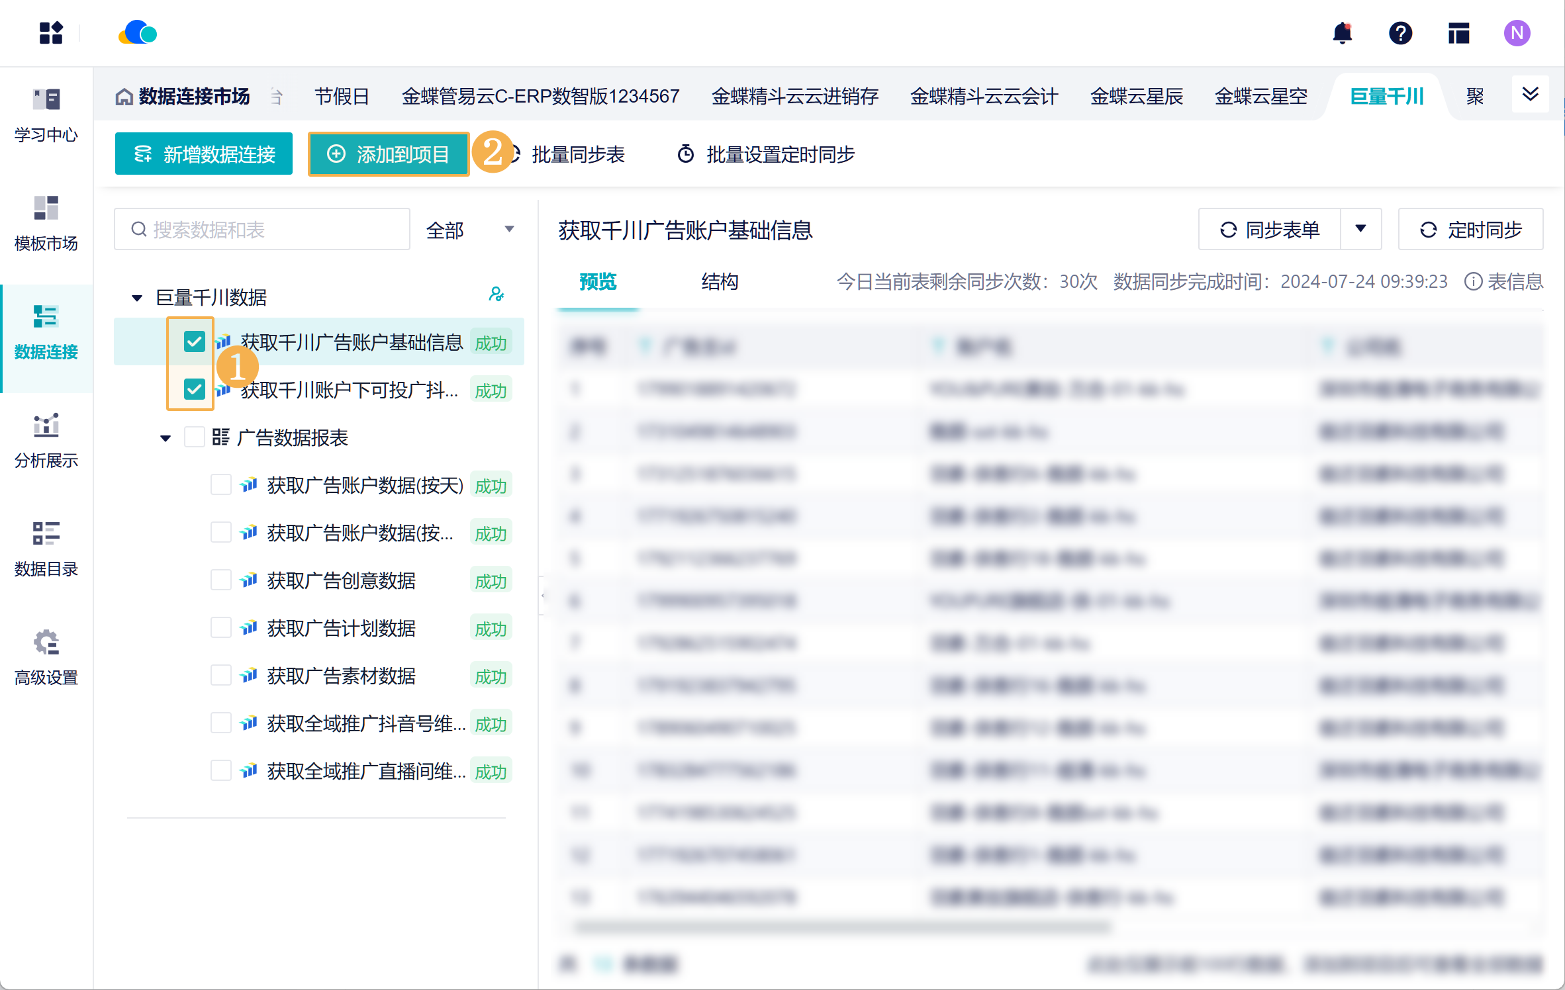Uncheck 获取千川广告账户基础信息 checkbox
Image resolution: width=1565 pixels, height=990 pixels.
(x=194, y=341)
